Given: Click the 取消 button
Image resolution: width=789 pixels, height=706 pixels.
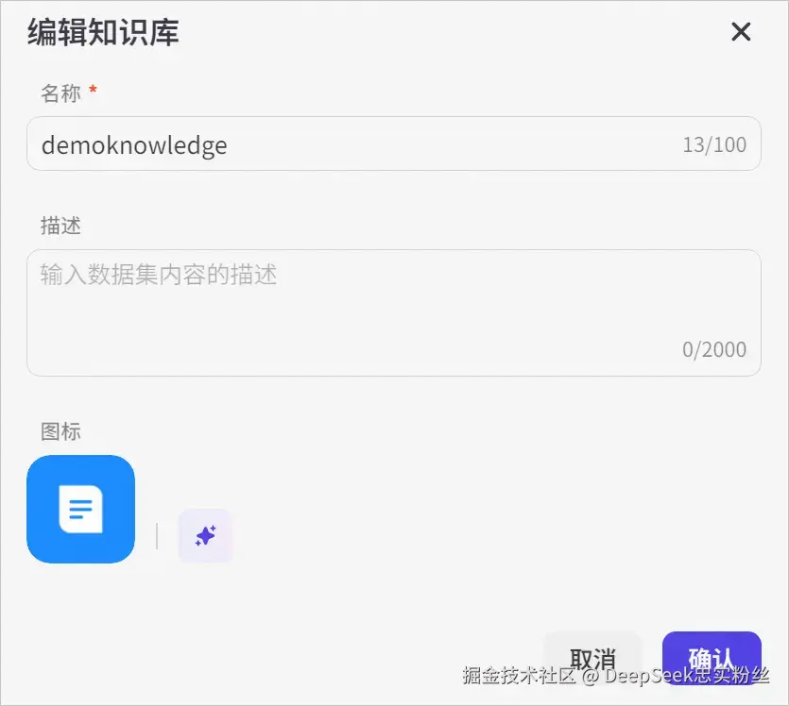Looking at the screenshot, I should pyautogui.click(x=592, y=658).
